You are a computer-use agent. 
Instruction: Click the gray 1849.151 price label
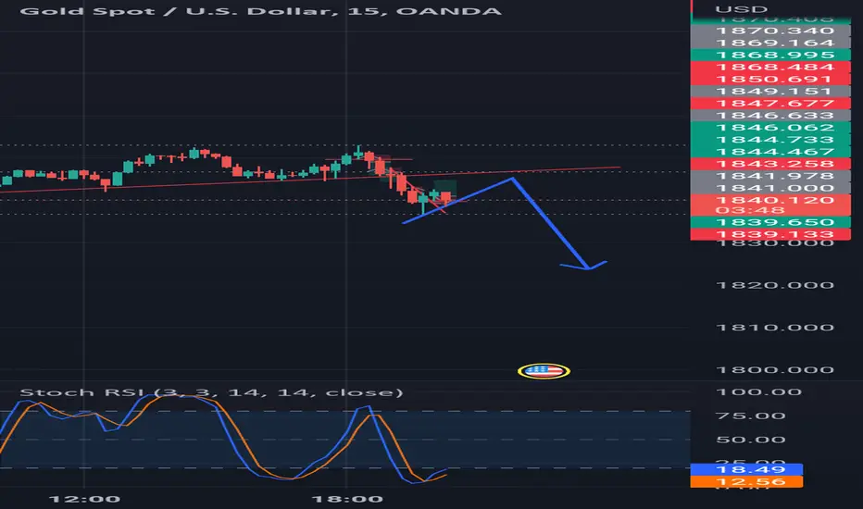(x=770, y=92)
